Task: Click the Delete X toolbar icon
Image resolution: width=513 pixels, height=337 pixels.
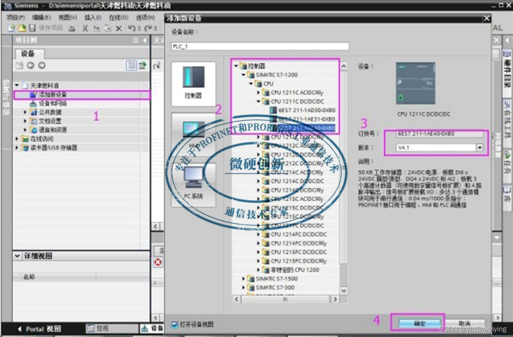Action: pyautogui.click(x=119, y=28)
